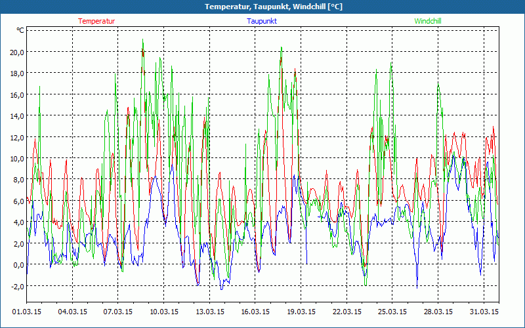Select the 13.03.15 date label

210,312
